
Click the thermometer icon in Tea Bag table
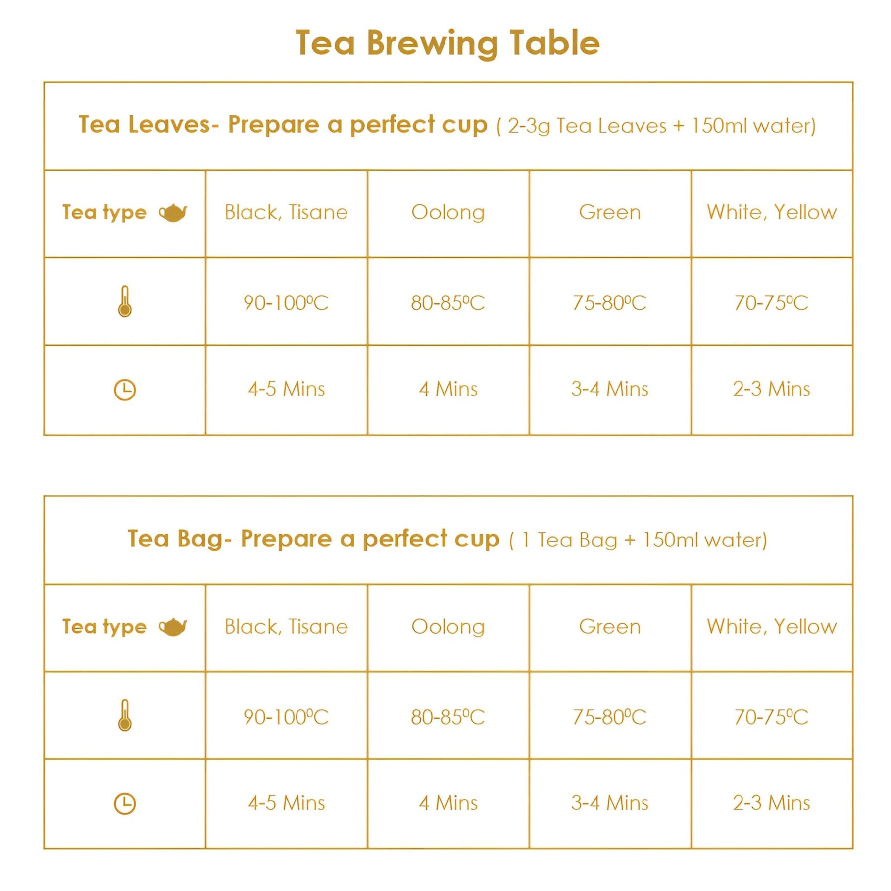[x=125, y=715]
